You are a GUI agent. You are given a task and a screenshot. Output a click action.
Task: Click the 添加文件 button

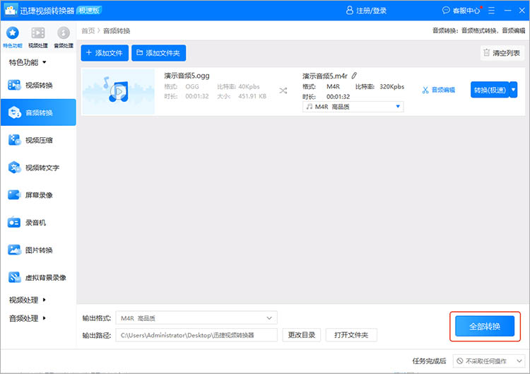pos(105,53)
